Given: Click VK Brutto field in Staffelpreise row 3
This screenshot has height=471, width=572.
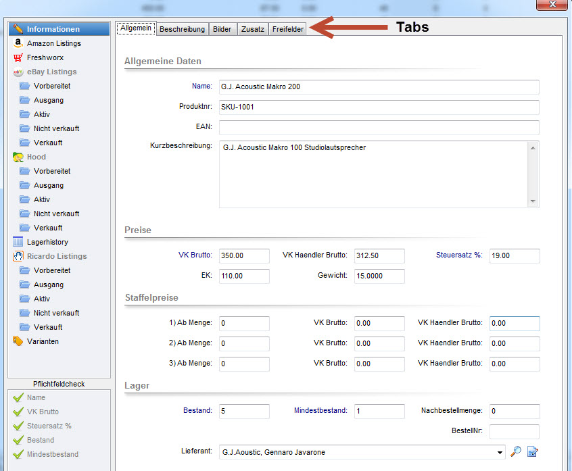Looking at the screenshot, I should click(379, 364).
